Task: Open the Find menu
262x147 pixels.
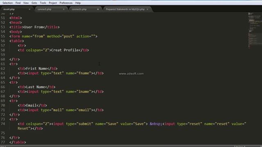Action: point(18,3)
